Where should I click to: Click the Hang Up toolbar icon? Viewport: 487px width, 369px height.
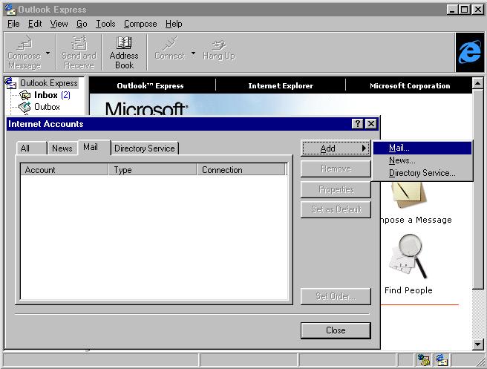(x=219, y=50)
